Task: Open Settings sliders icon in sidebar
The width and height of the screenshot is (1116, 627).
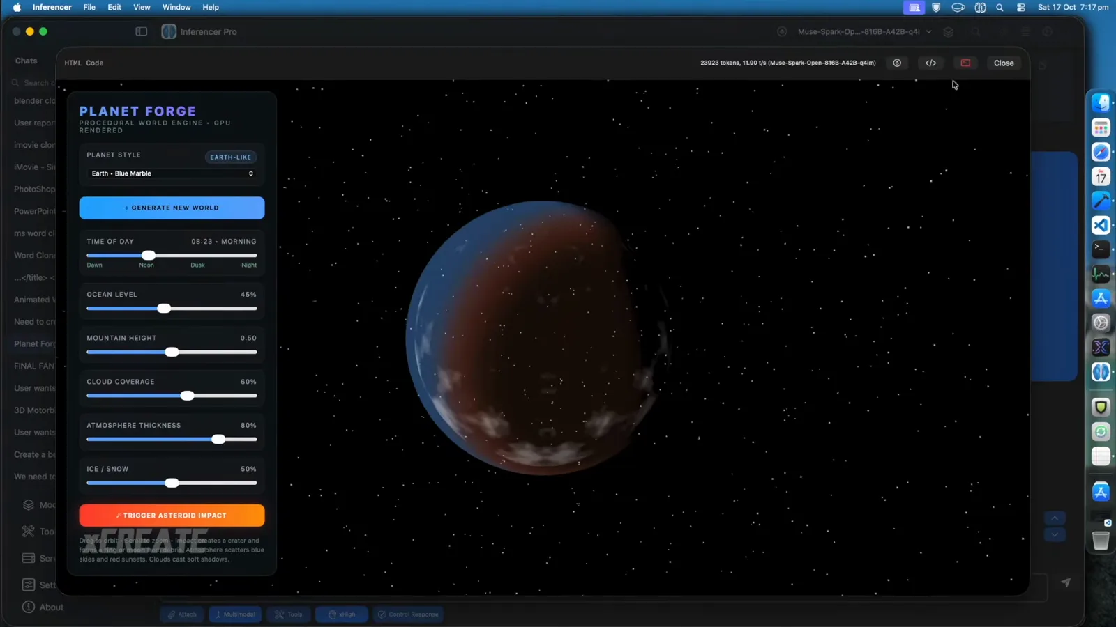Action: [29, 585]
